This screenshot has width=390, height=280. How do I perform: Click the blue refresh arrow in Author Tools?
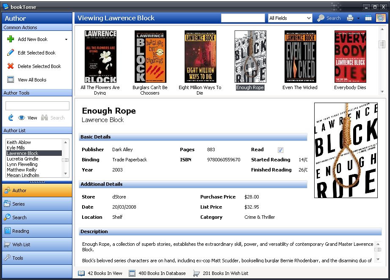(x=11, y=117)
